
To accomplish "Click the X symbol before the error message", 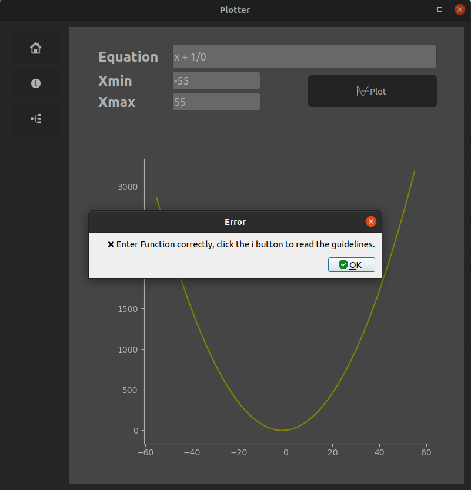I will tap(111, 244).
